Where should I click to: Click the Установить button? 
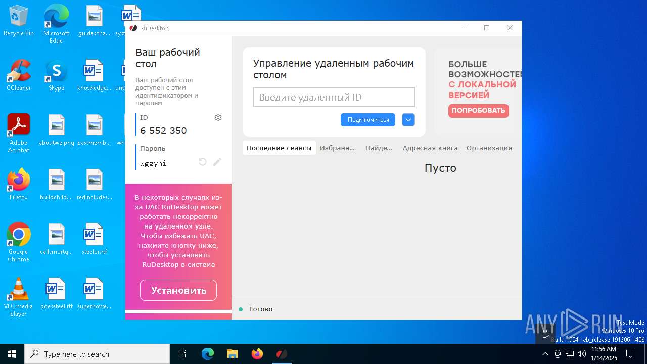tap(178, 290)
